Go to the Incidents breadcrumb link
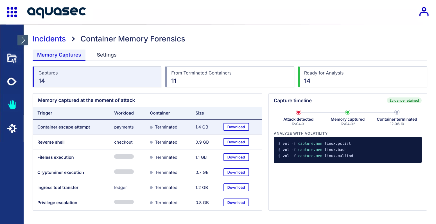 [49, 39]
